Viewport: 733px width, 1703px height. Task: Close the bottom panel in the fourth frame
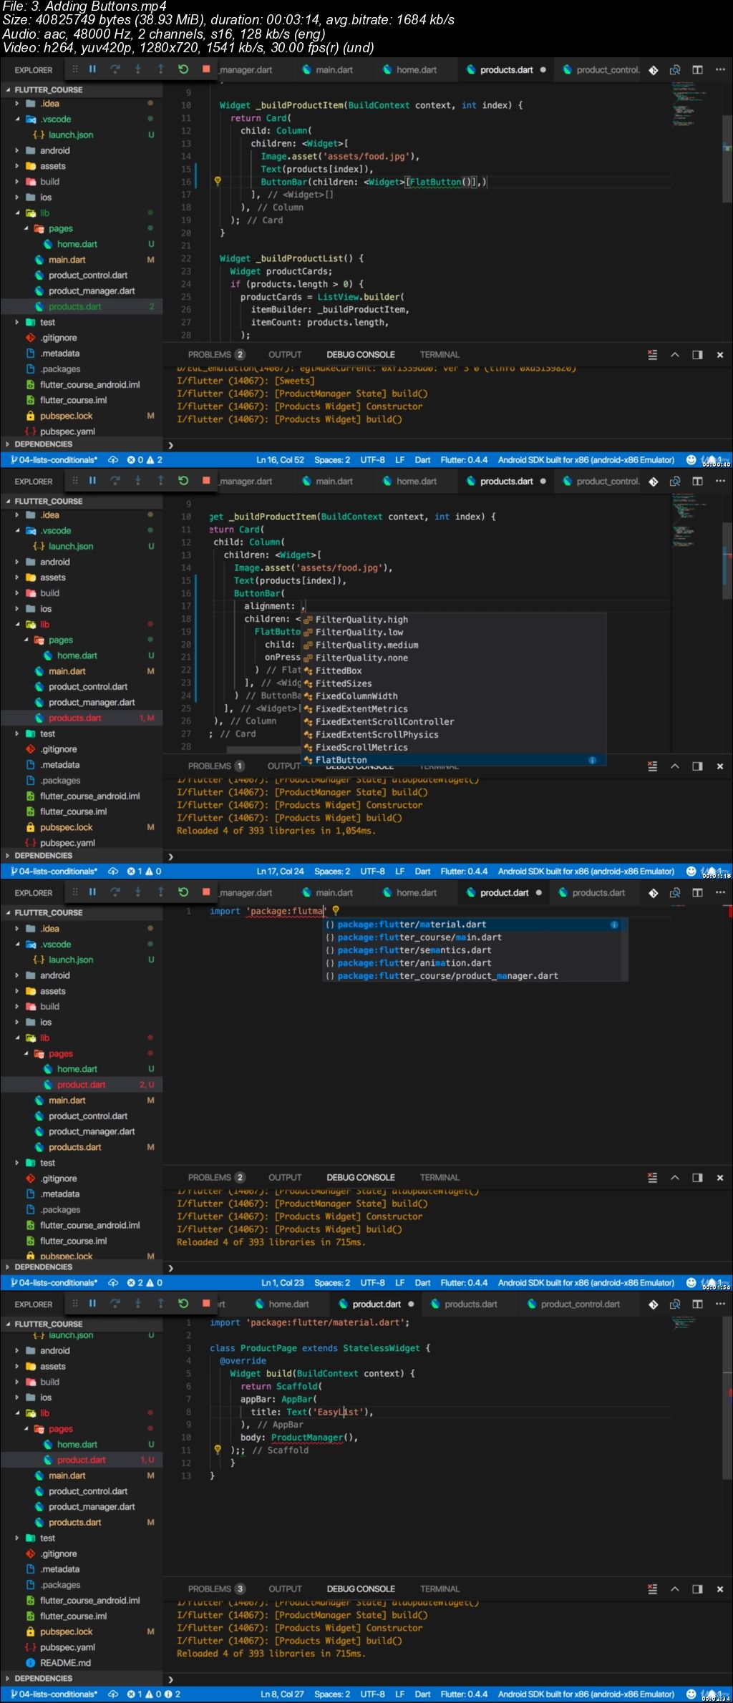720,1589
